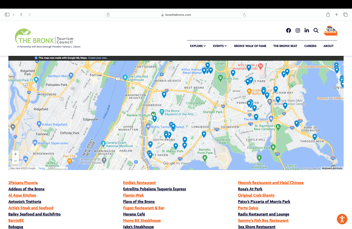The height and width of the screenshot is (229, 352).
Task: Open a new tab with plus icon
Action: 336,15
